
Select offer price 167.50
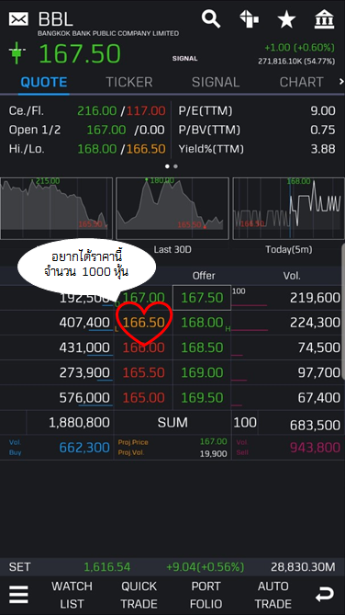(x=202, y=298)
